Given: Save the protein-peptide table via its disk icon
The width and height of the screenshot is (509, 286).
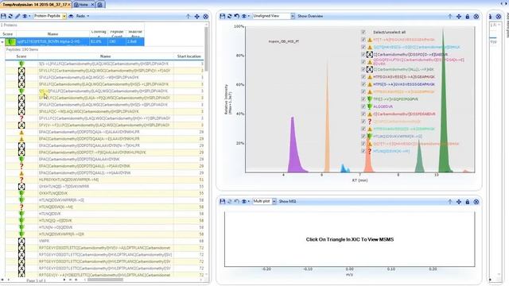Looking at the screenshot, I should [x=3, y=16].
